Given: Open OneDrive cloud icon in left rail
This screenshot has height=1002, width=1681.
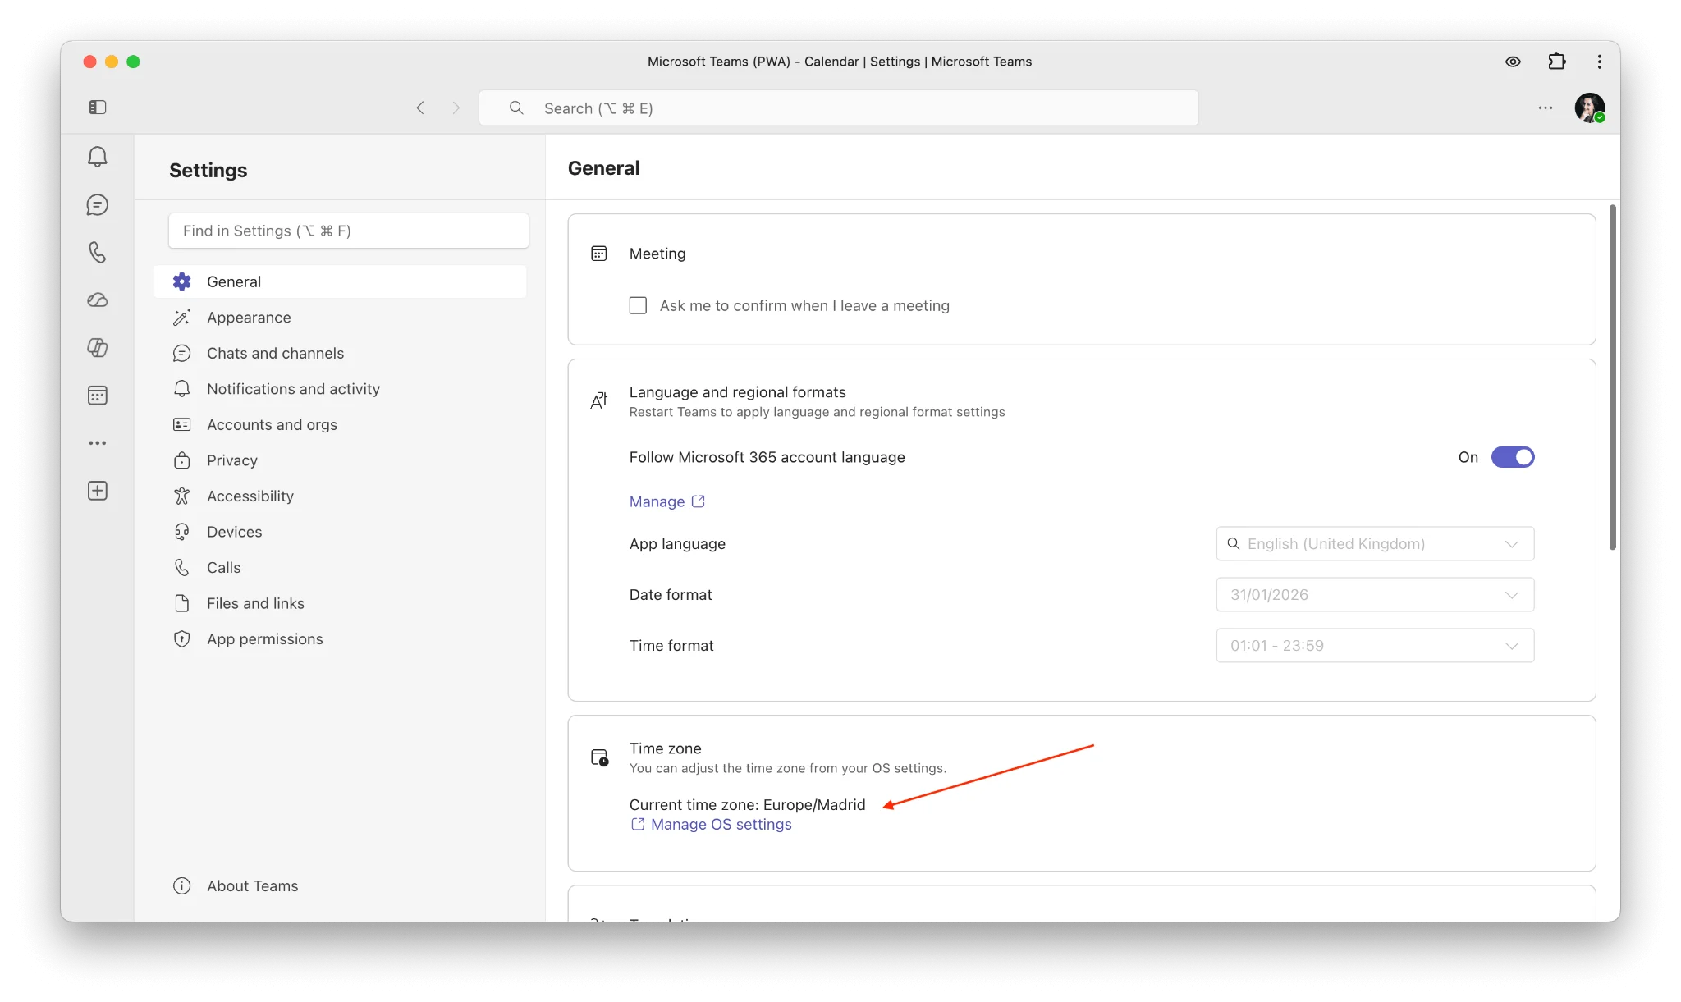Looking at the screenshot, I should 97,300.
